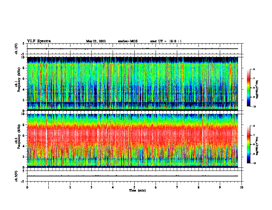Click time axis tick label "7"
This screenshot has height=210, width=272.
pyautogui.click(x=177, y=187)
